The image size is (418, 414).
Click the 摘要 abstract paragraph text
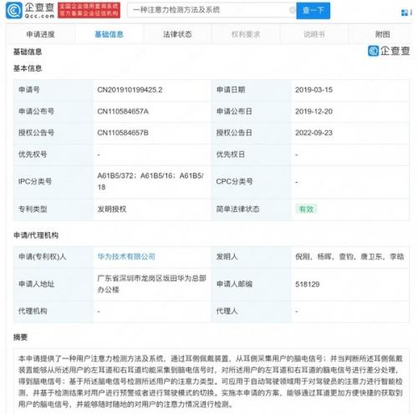[211, 381]
